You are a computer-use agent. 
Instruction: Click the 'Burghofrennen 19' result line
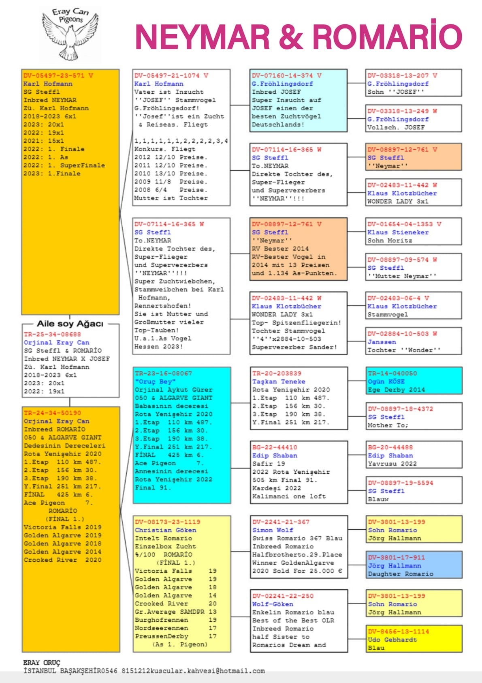(x=175, y=620)
